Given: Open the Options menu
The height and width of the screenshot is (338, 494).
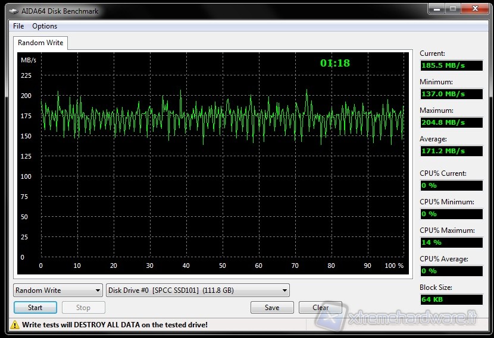Looking at the screenshot, I should [x=45, y=26].
